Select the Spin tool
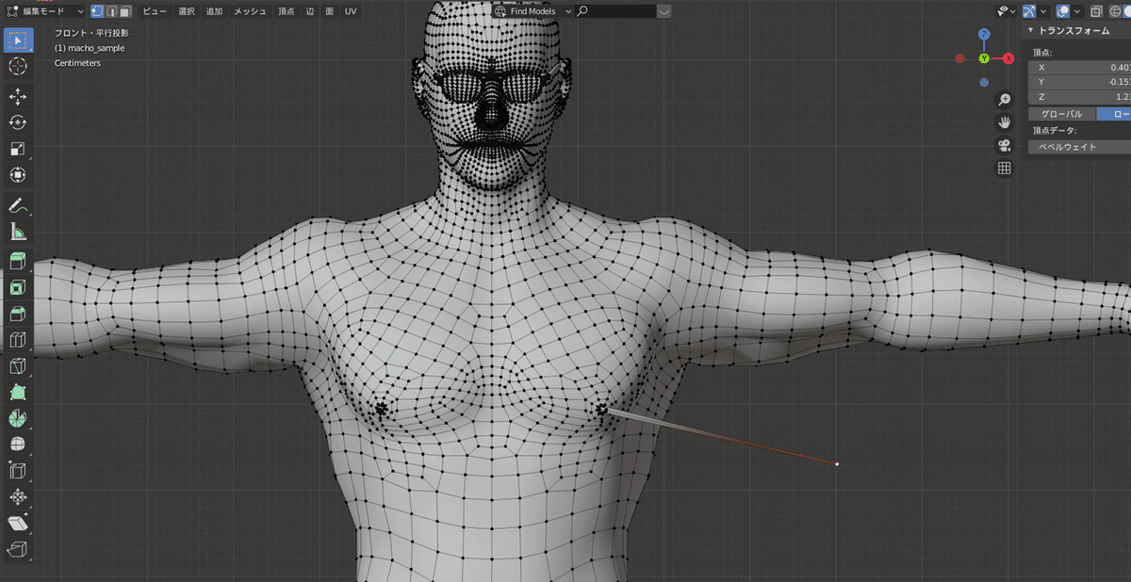Viewport: 1131px width, 582px height. pos(18,418)
